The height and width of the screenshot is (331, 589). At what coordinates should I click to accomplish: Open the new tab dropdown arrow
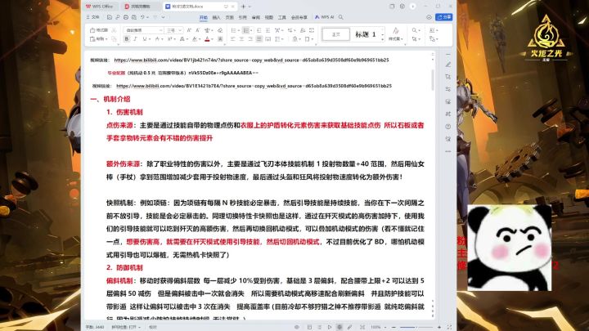(x=250, y=7)
